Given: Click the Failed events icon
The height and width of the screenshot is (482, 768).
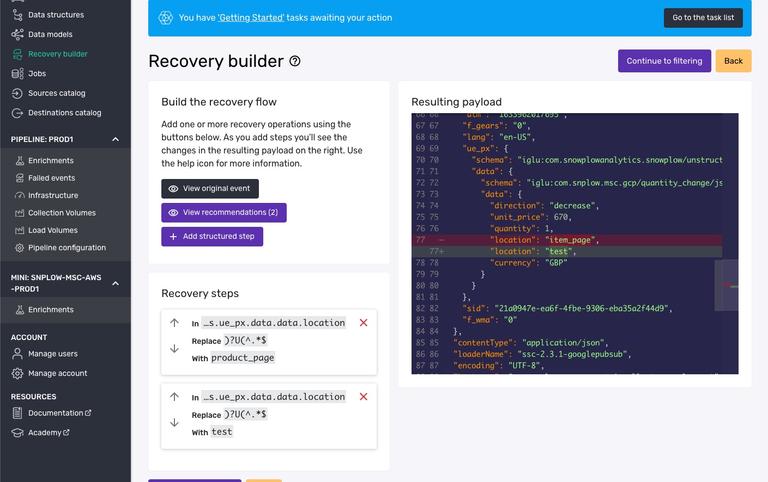Looking at the screenshot, I should coord(20,178).
